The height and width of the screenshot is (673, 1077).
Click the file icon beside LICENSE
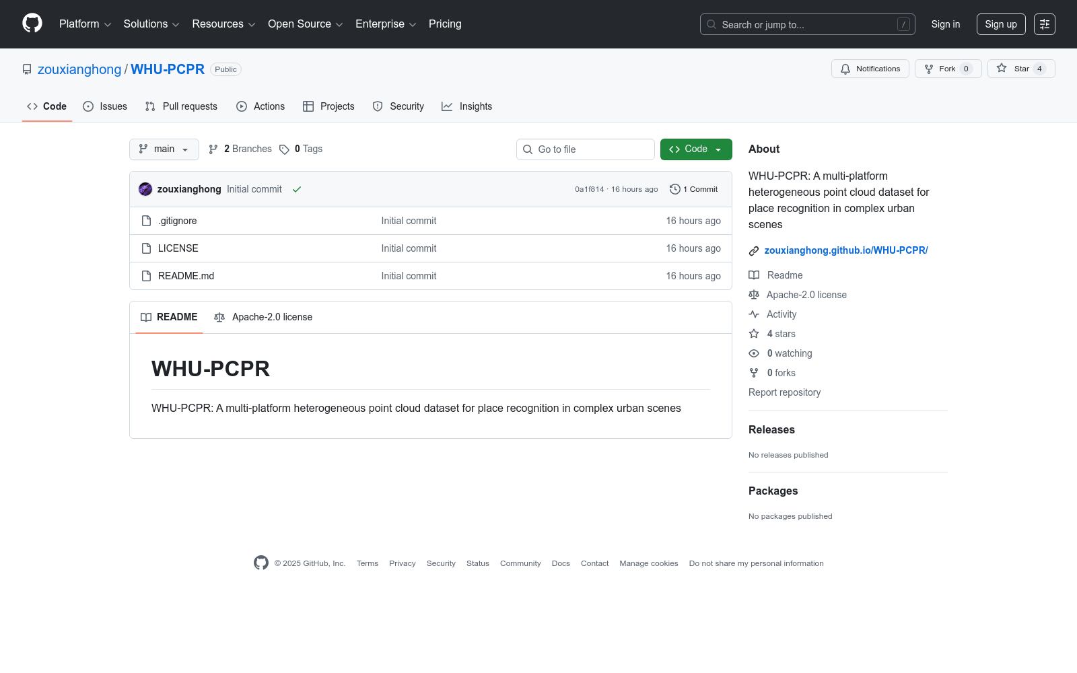tap(146, 248)
